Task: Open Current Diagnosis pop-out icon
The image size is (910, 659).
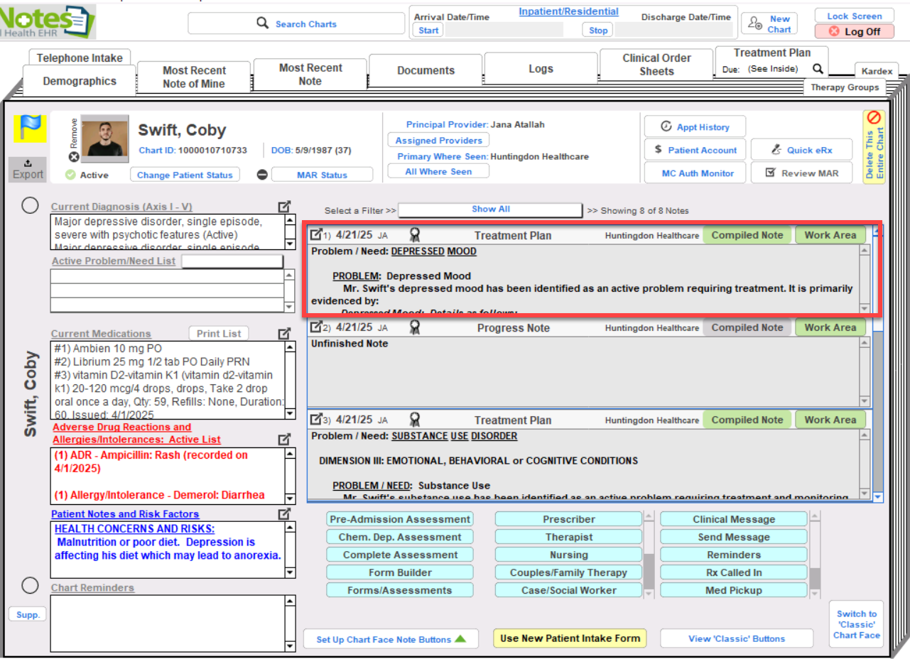Action: 284,207
